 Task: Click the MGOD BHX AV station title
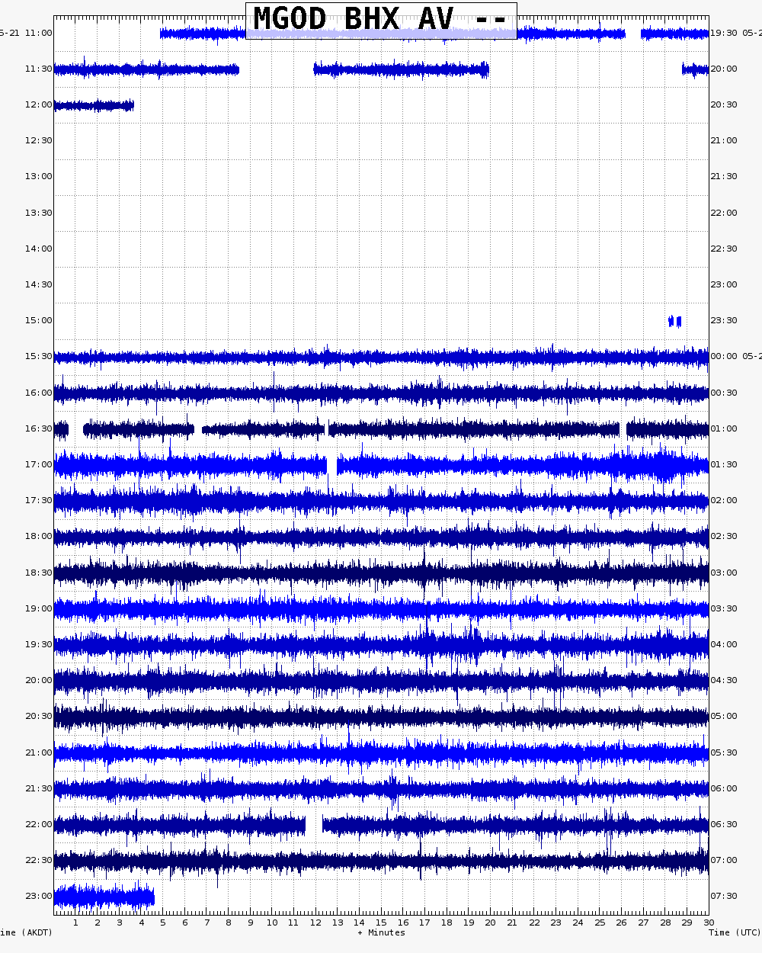tap(380, 20)
